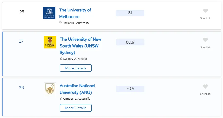The width and height of the screenshot is (223, 118).
Task: Open The University of Melbourne link
Action: pyautogui.click(x=75, y=13)
